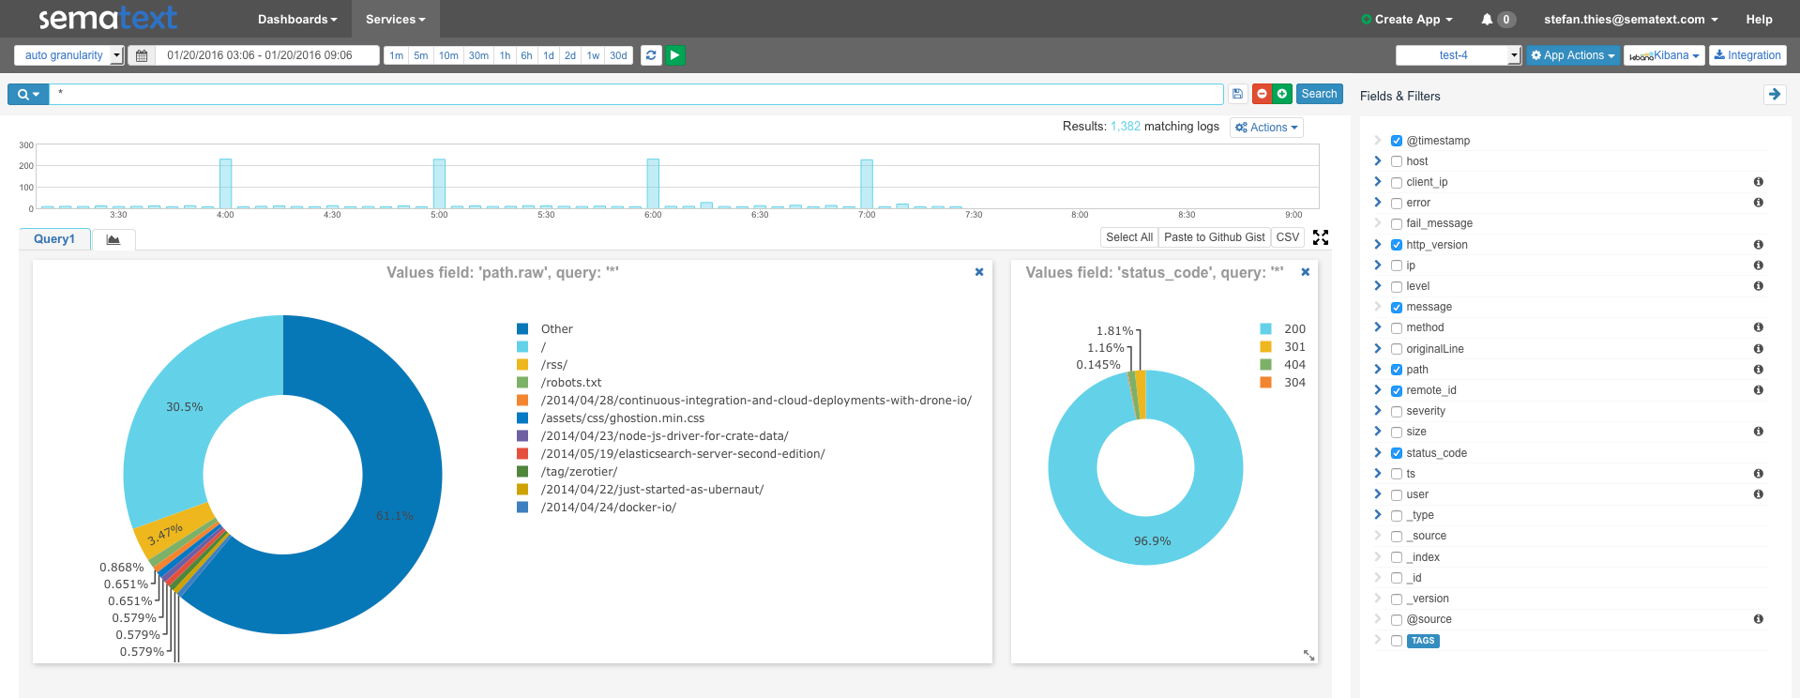Viewport: 1800px width, 698px height.
Task: Click the info icon next to level
Action: coord(1759,286)
